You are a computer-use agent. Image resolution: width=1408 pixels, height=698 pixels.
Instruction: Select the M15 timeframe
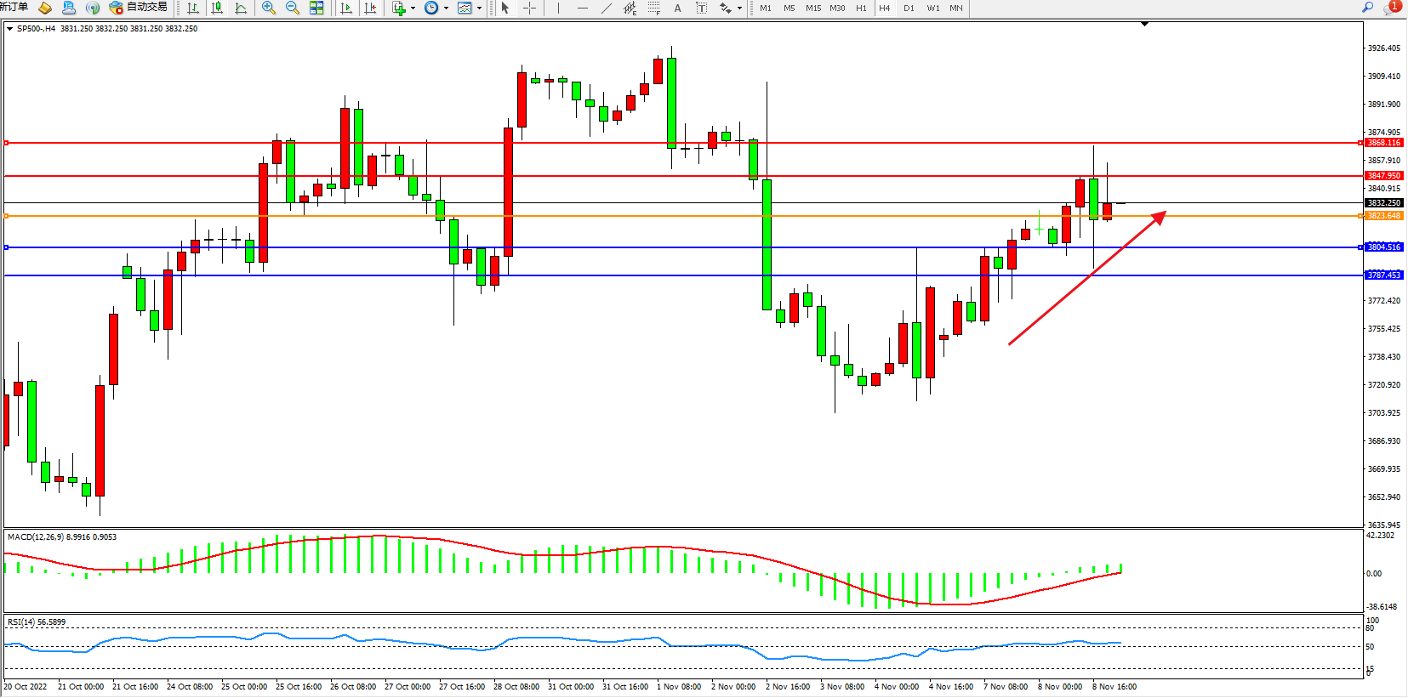(x=813, y=8)
